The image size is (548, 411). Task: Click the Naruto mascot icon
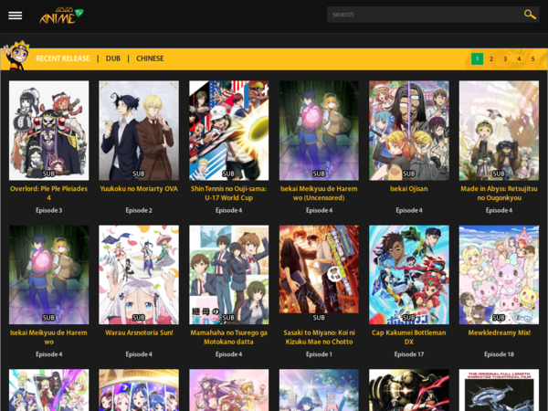click(16, 56)
